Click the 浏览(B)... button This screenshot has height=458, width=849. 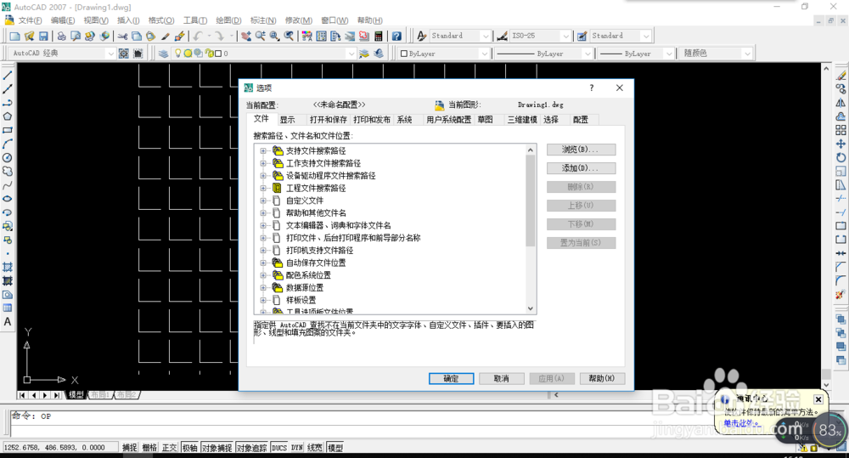click(581, 150)
